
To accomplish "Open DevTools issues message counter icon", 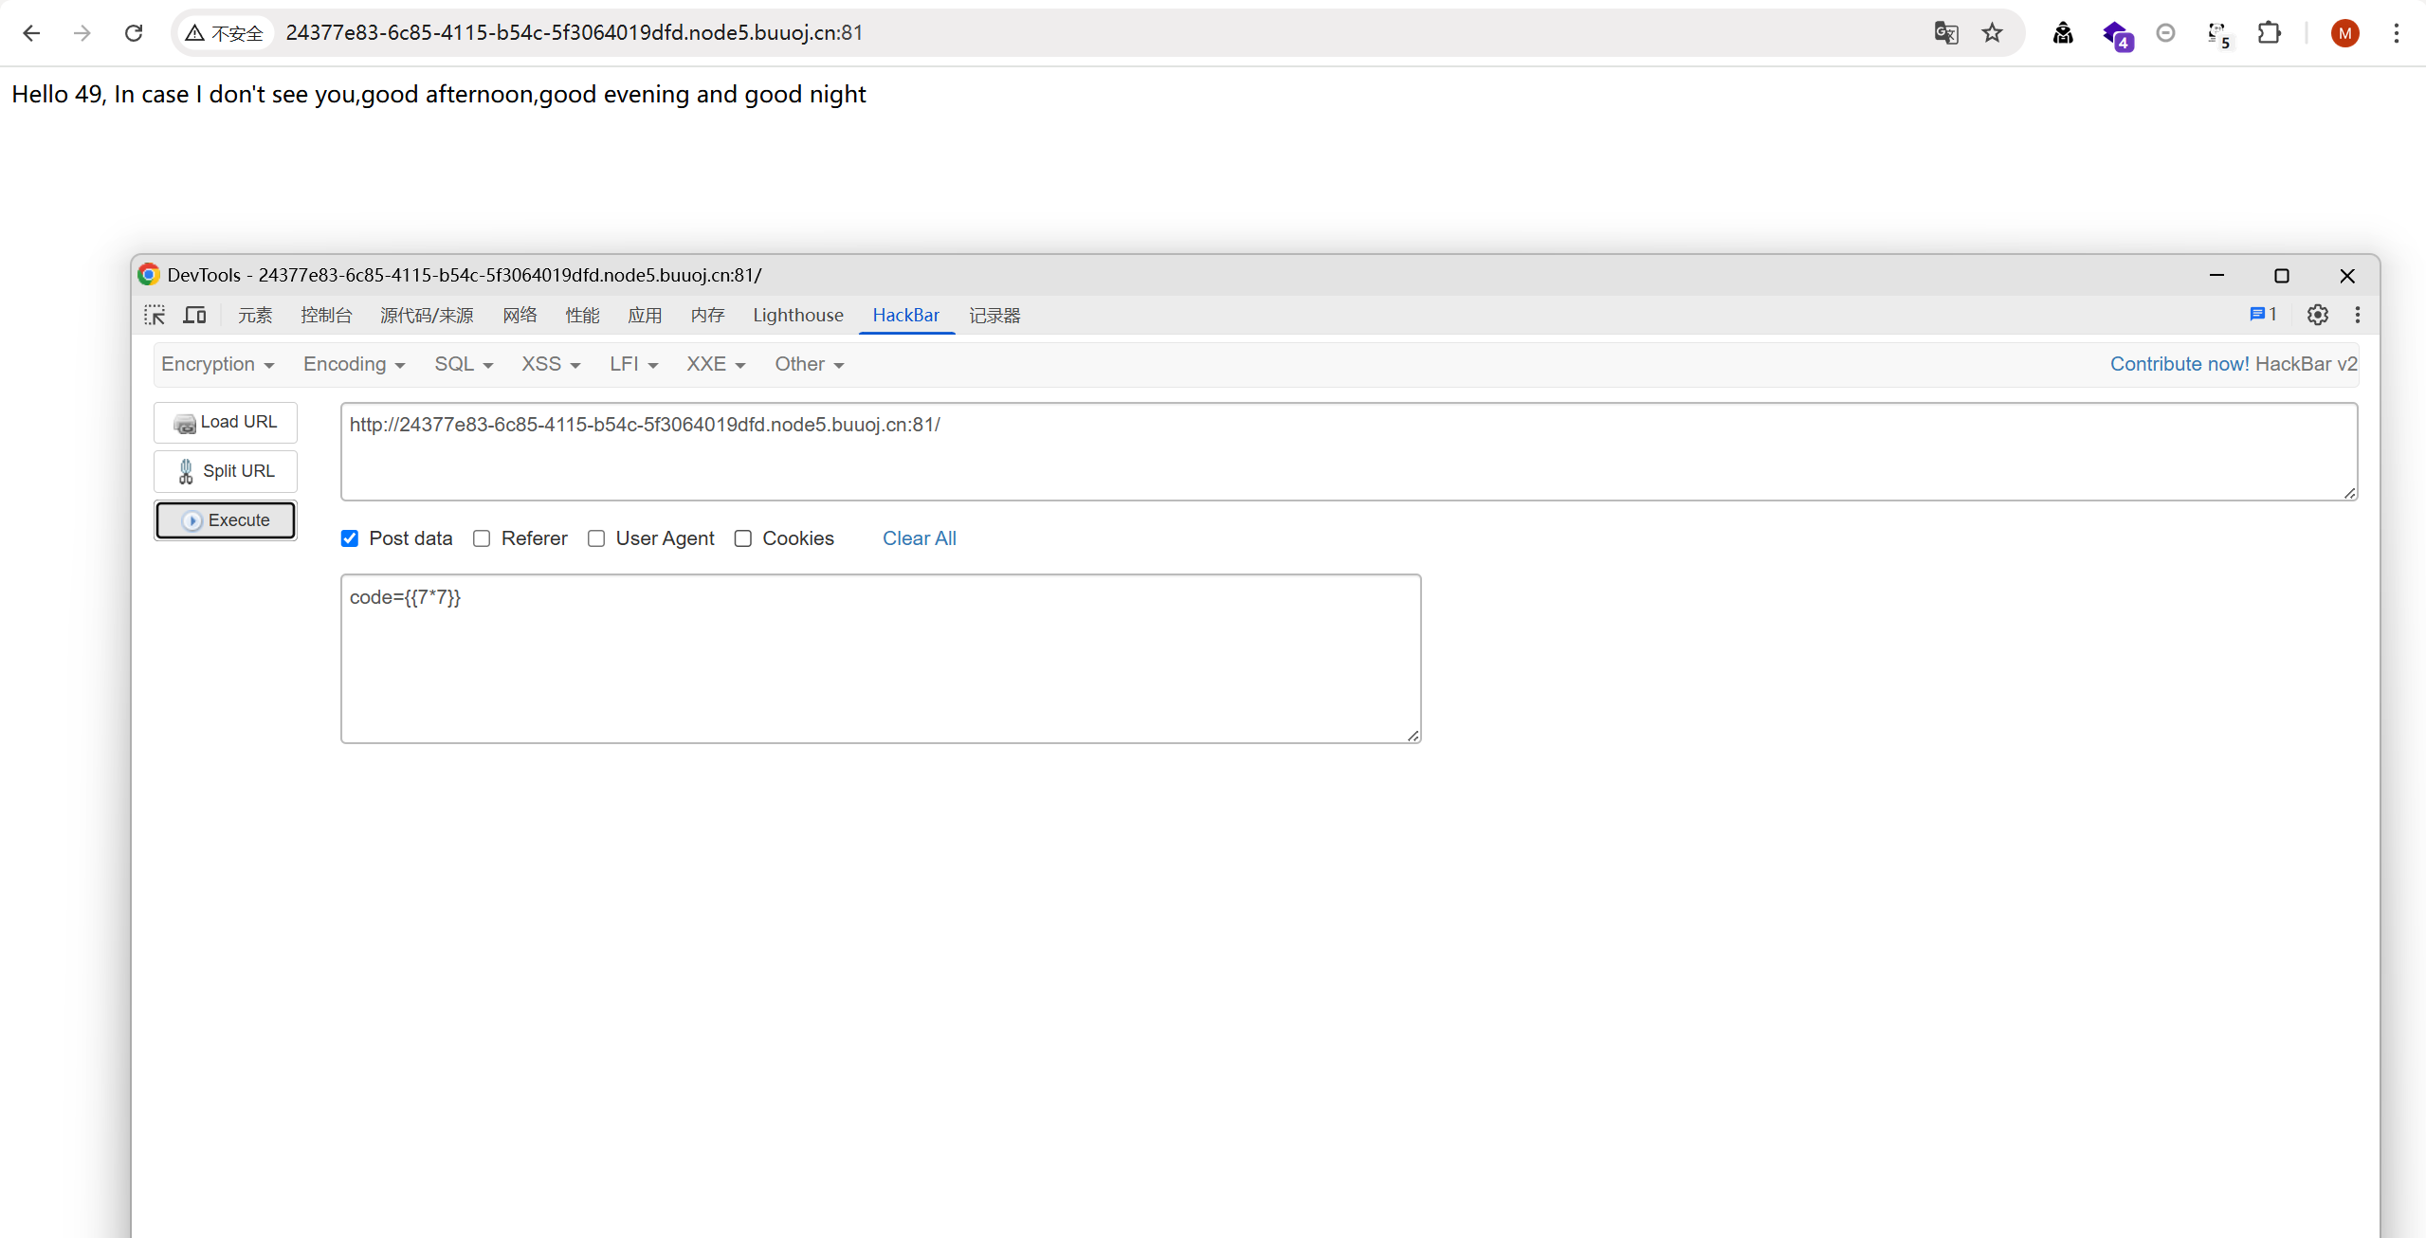I will pyautogui.click(x=2262, y=315).
